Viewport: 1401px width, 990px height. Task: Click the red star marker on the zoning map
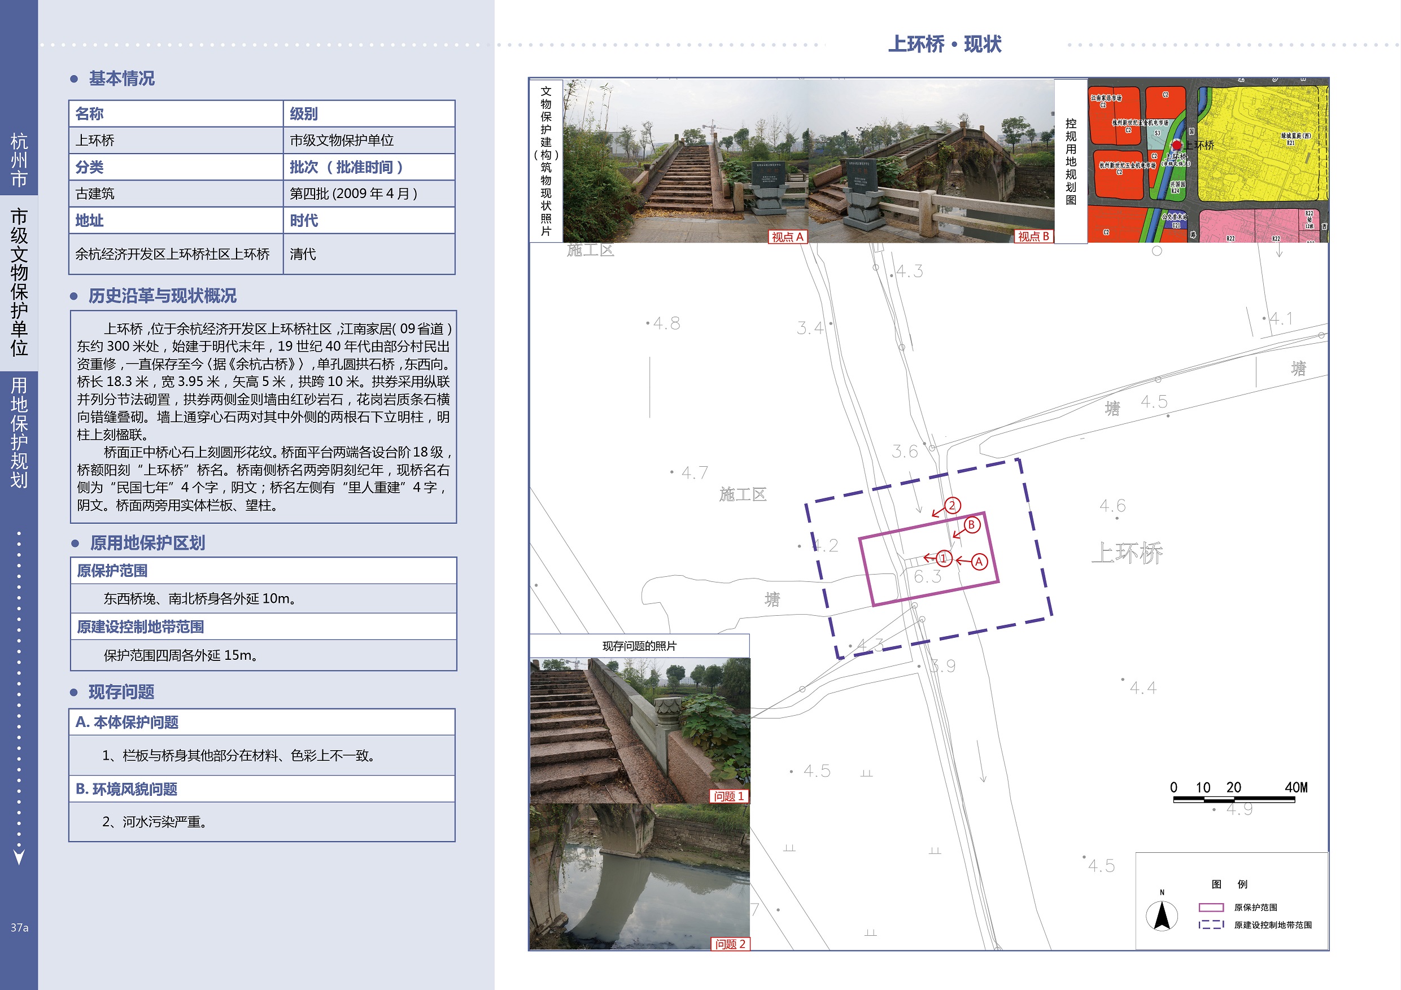coord(1177,145)
